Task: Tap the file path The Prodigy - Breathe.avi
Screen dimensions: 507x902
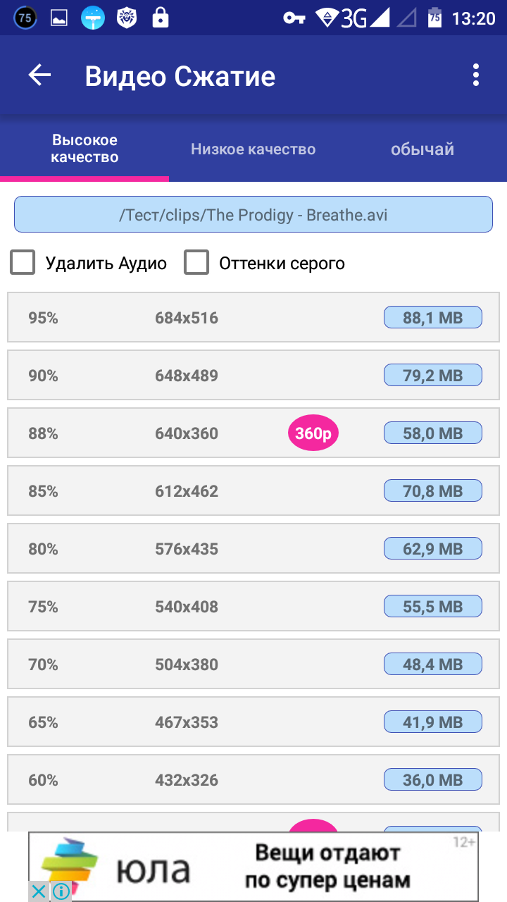Action: click(x=254, y=215)
